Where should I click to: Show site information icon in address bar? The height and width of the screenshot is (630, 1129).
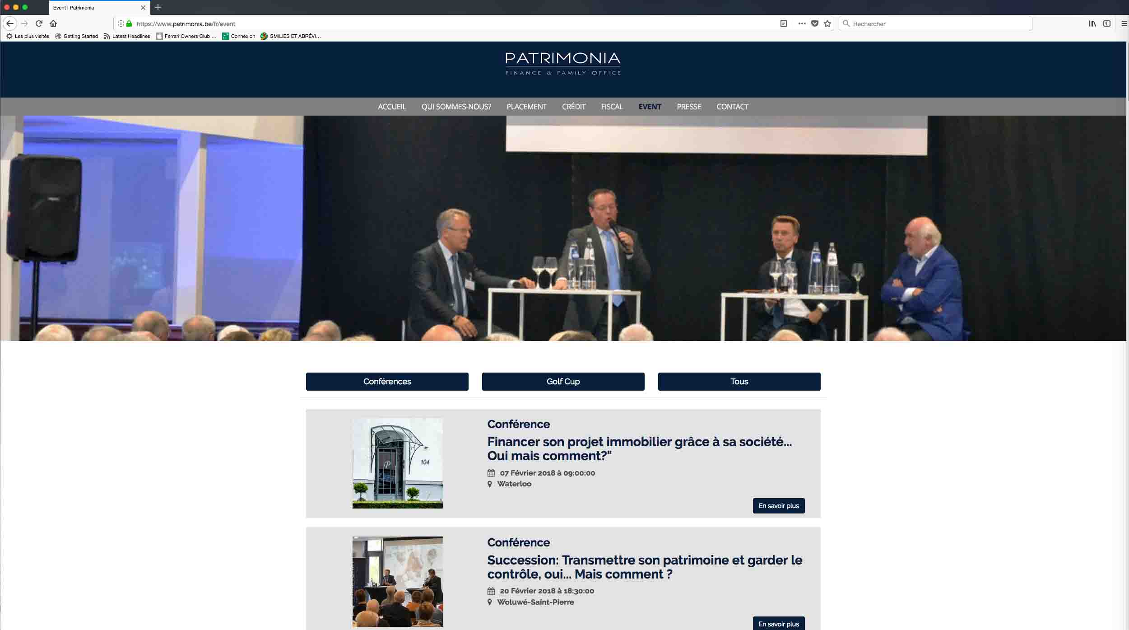(x=121, y=23)
